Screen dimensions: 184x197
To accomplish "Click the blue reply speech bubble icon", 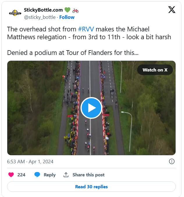I will (37, 175).
